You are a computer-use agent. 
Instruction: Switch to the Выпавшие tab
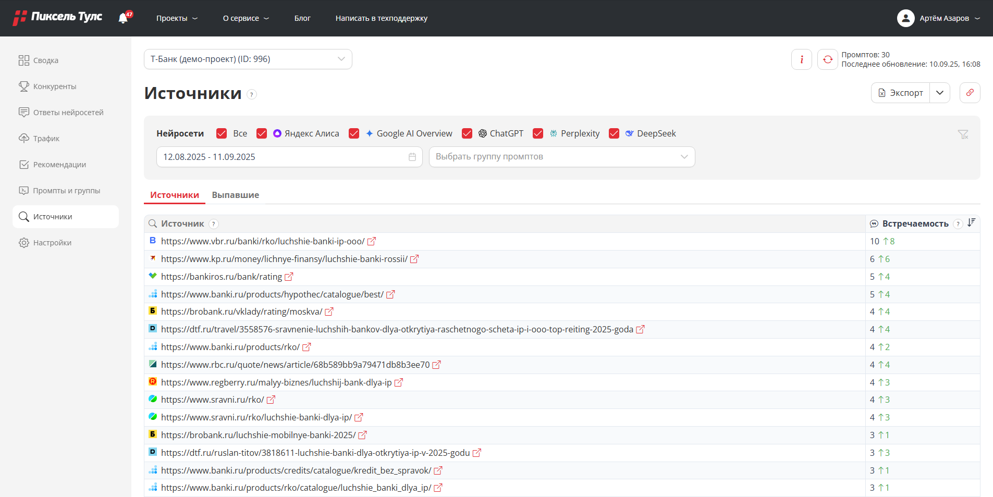[x=235, y=195]
